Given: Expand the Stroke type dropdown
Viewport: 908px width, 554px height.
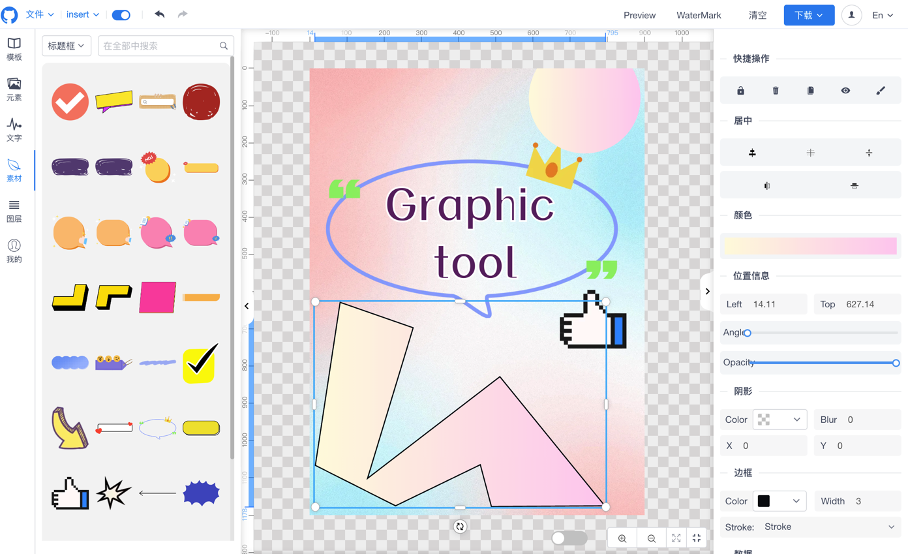Looking at the screenshot, I should click(828, 527).
